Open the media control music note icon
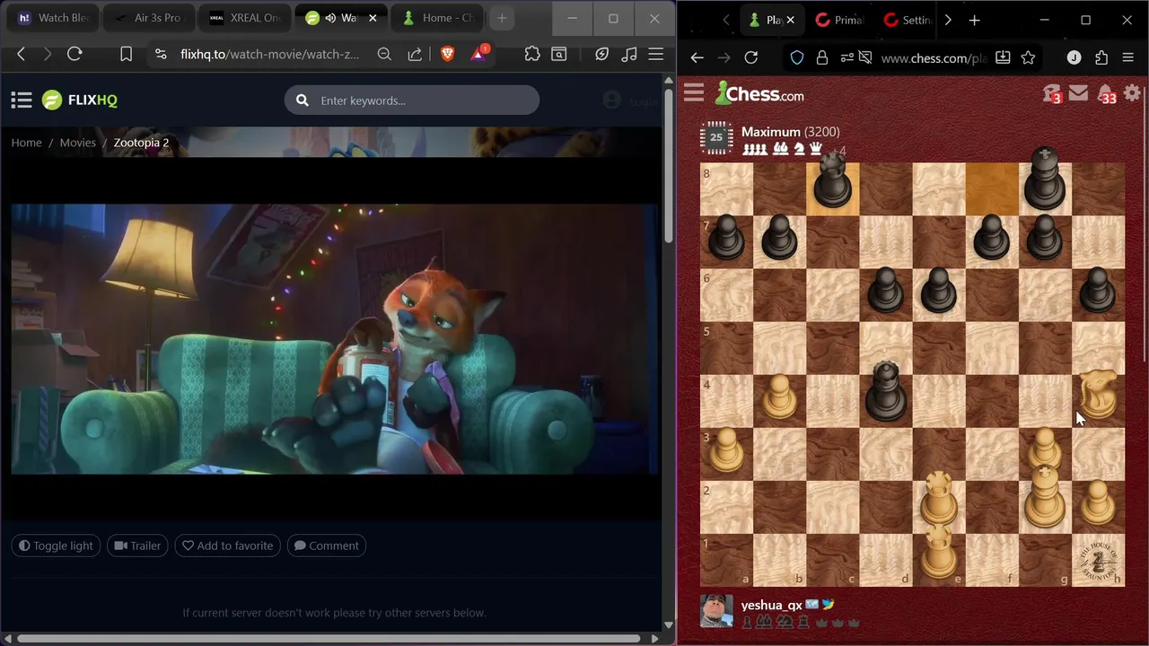The height and width of the screenshot is (646, 1149). [629, 55]
